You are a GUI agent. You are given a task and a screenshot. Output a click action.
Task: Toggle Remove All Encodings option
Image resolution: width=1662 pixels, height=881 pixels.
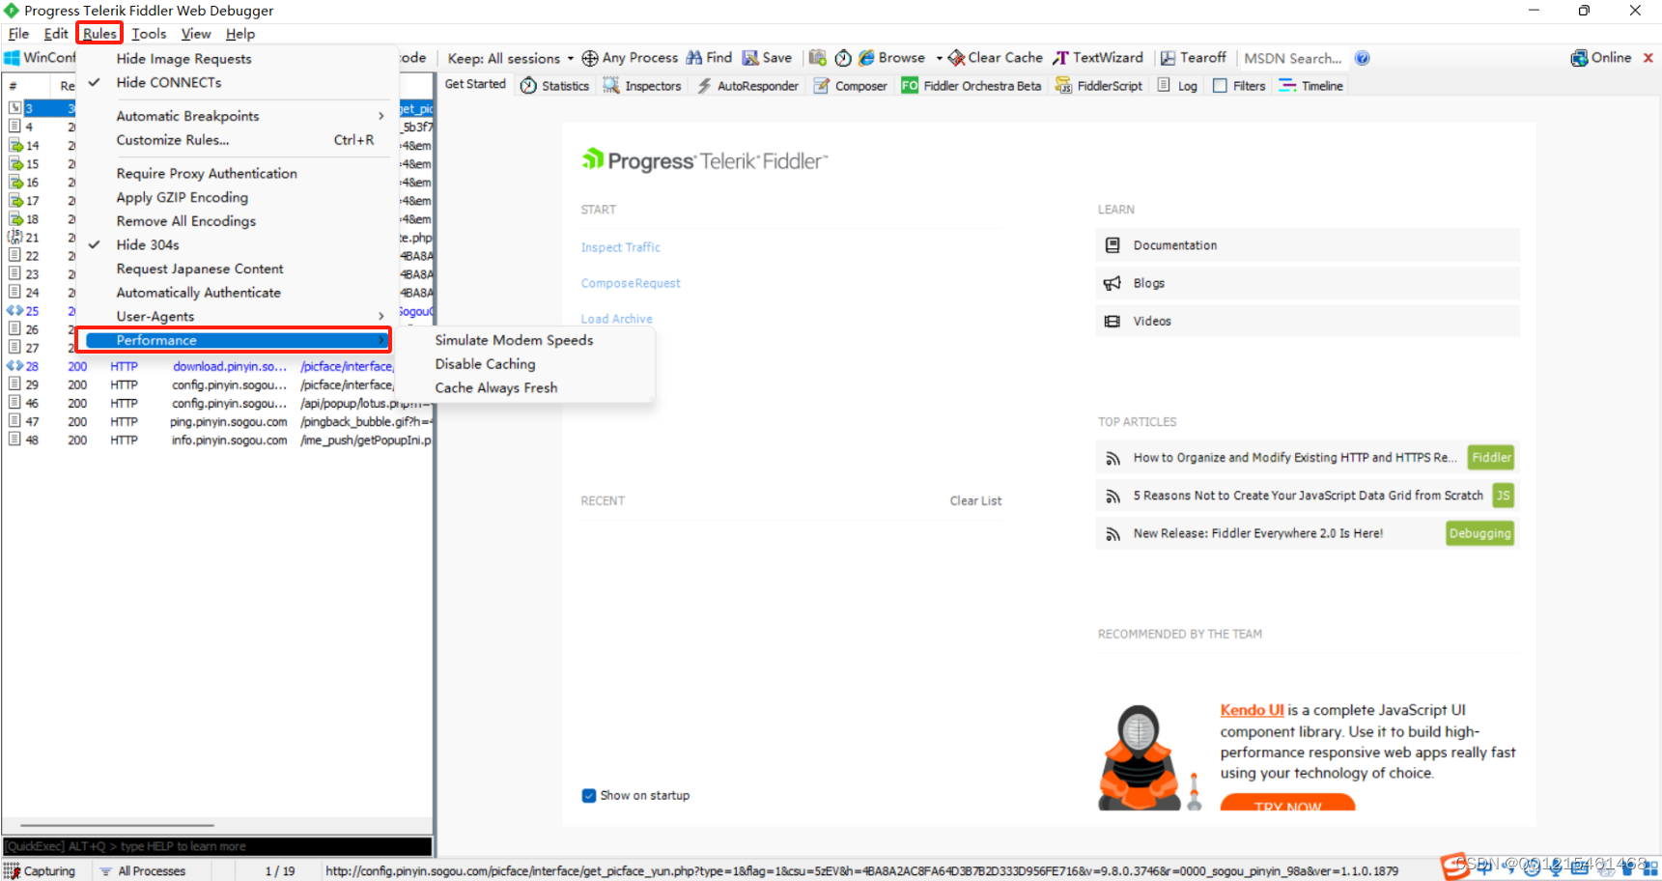coord(186,221)
